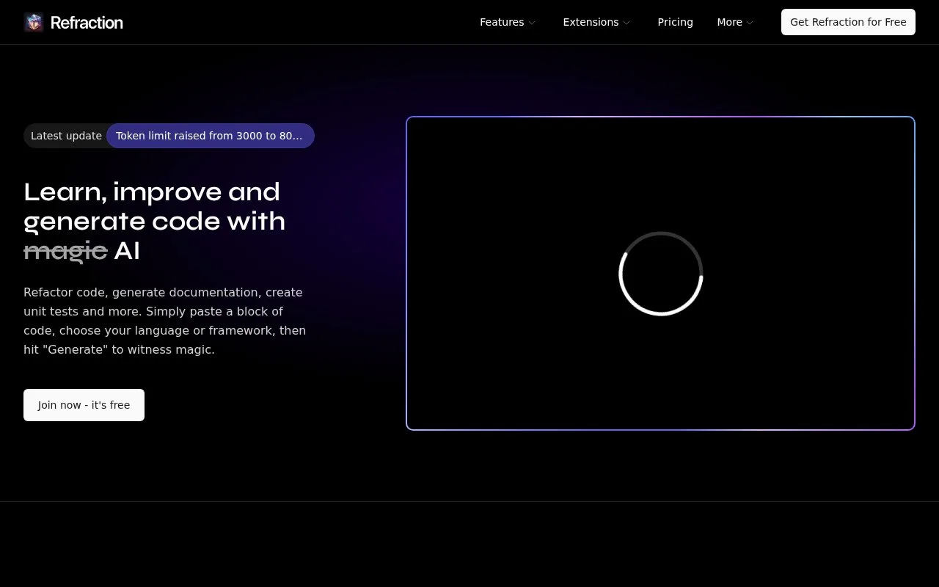
Task: Go to the Pricing page
Action: click(675, 22)
